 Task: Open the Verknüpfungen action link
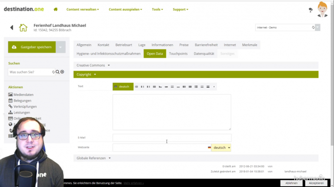(x=25, y=106)
